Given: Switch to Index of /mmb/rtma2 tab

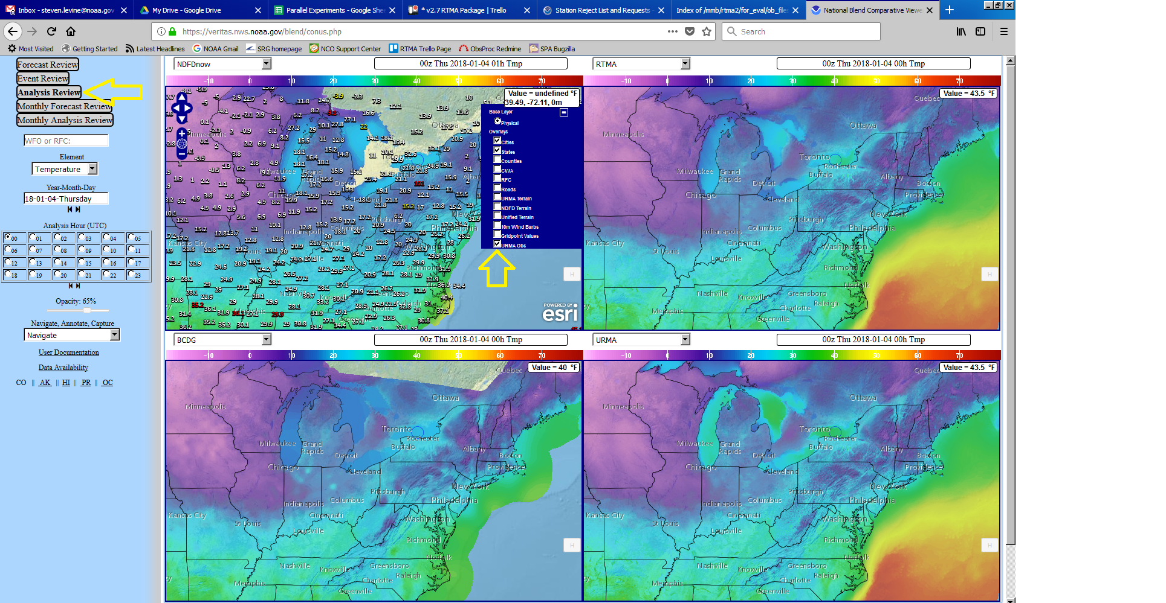Looking at the screenshot, I should tap(737, 10).
